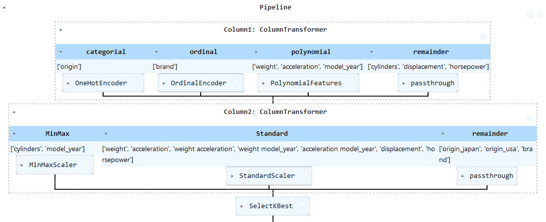This screenshot has height=222, width=546.
Task: Collapse the polynomial column section
Action: 256,52
